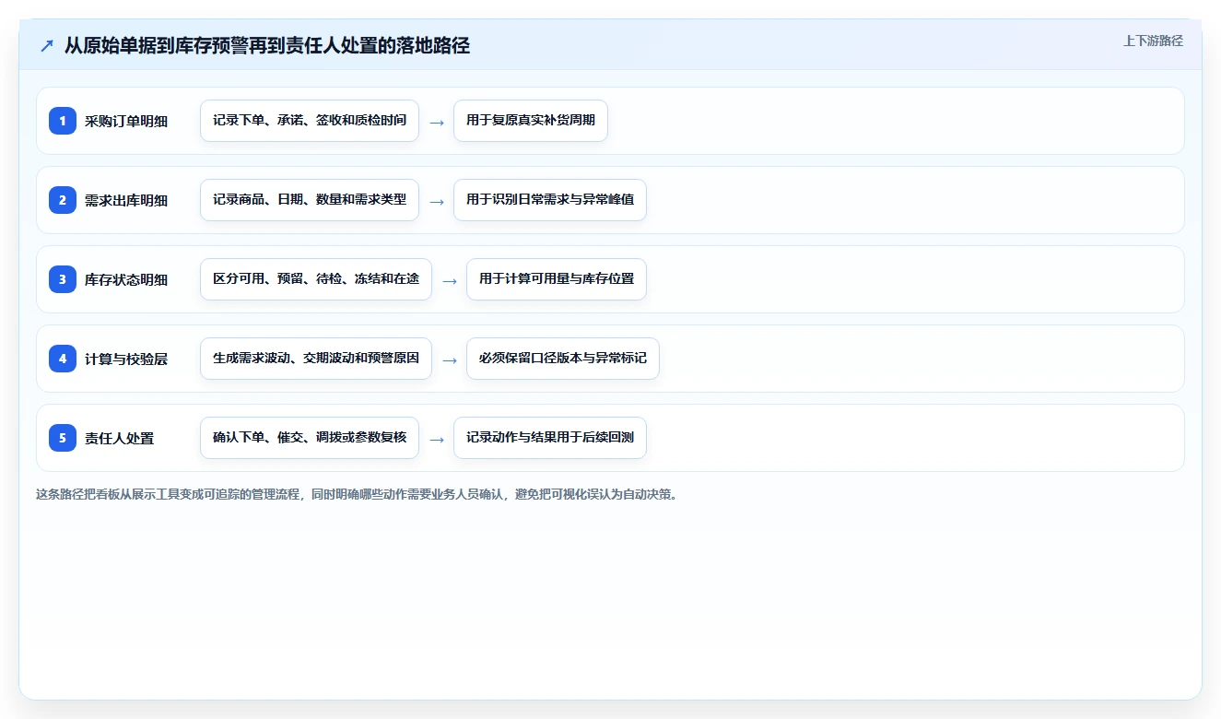The image size is (1221, 719).
Task: Click step badge 2 for 需求出库明细
Action: coord(63,200)
